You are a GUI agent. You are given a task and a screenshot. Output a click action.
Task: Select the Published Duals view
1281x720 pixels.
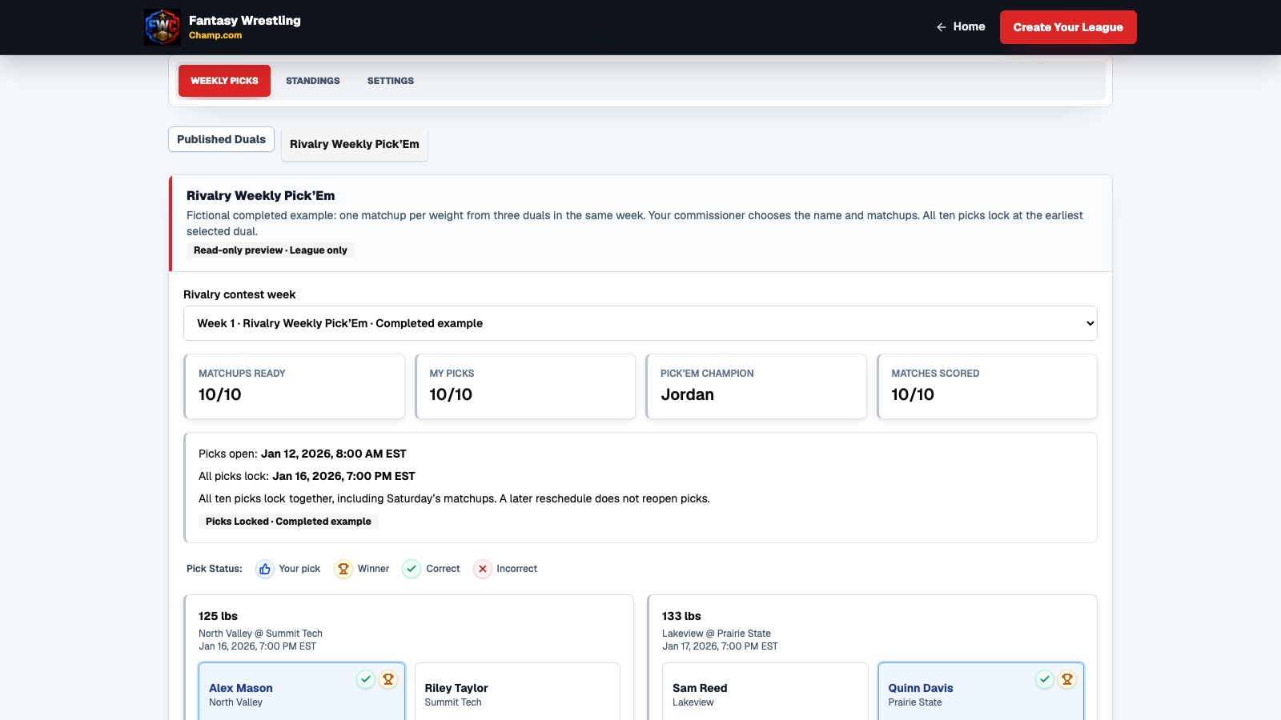pyautogui.click(x=221, y=139)
